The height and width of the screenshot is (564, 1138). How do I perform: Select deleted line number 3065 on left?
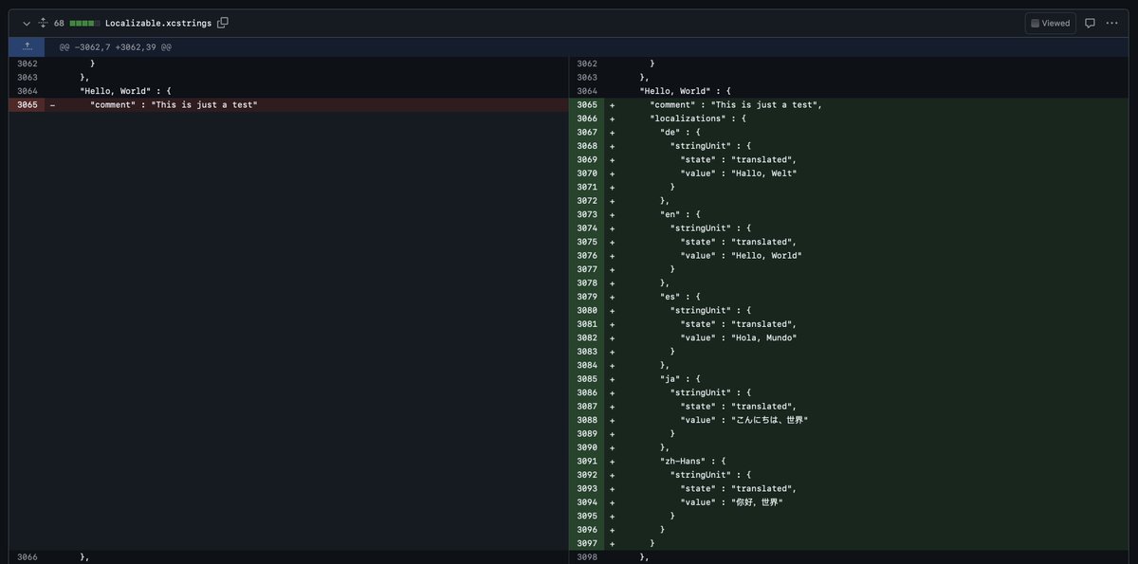(x=27, y=104)
